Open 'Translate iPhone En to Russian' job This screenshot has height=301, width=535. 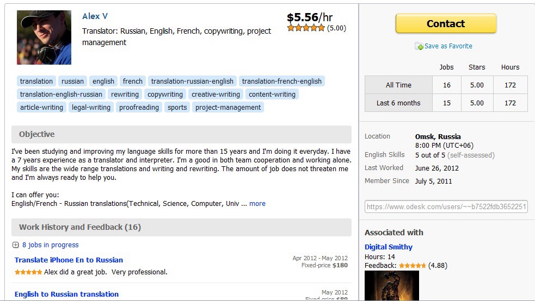(x=69, y=260)
